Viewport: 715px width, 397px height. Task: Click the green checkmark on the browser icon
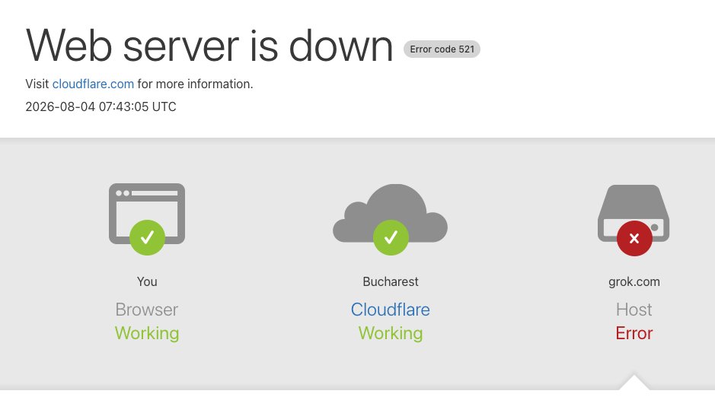coord(147,237)
